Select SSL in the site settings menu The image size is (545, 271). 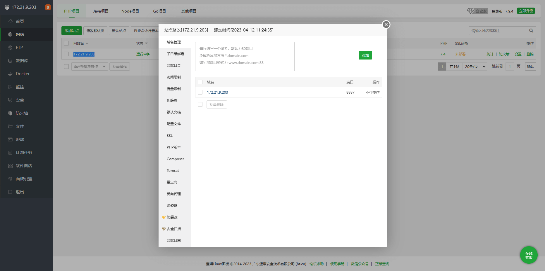169,135
